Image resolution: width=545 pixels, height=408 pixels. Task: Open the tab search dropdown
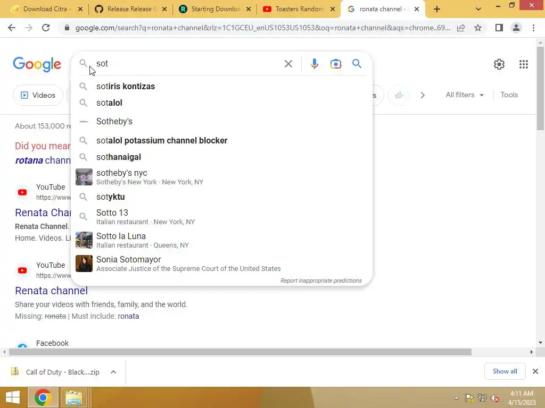pyautogui.click(x=478, y=10)
